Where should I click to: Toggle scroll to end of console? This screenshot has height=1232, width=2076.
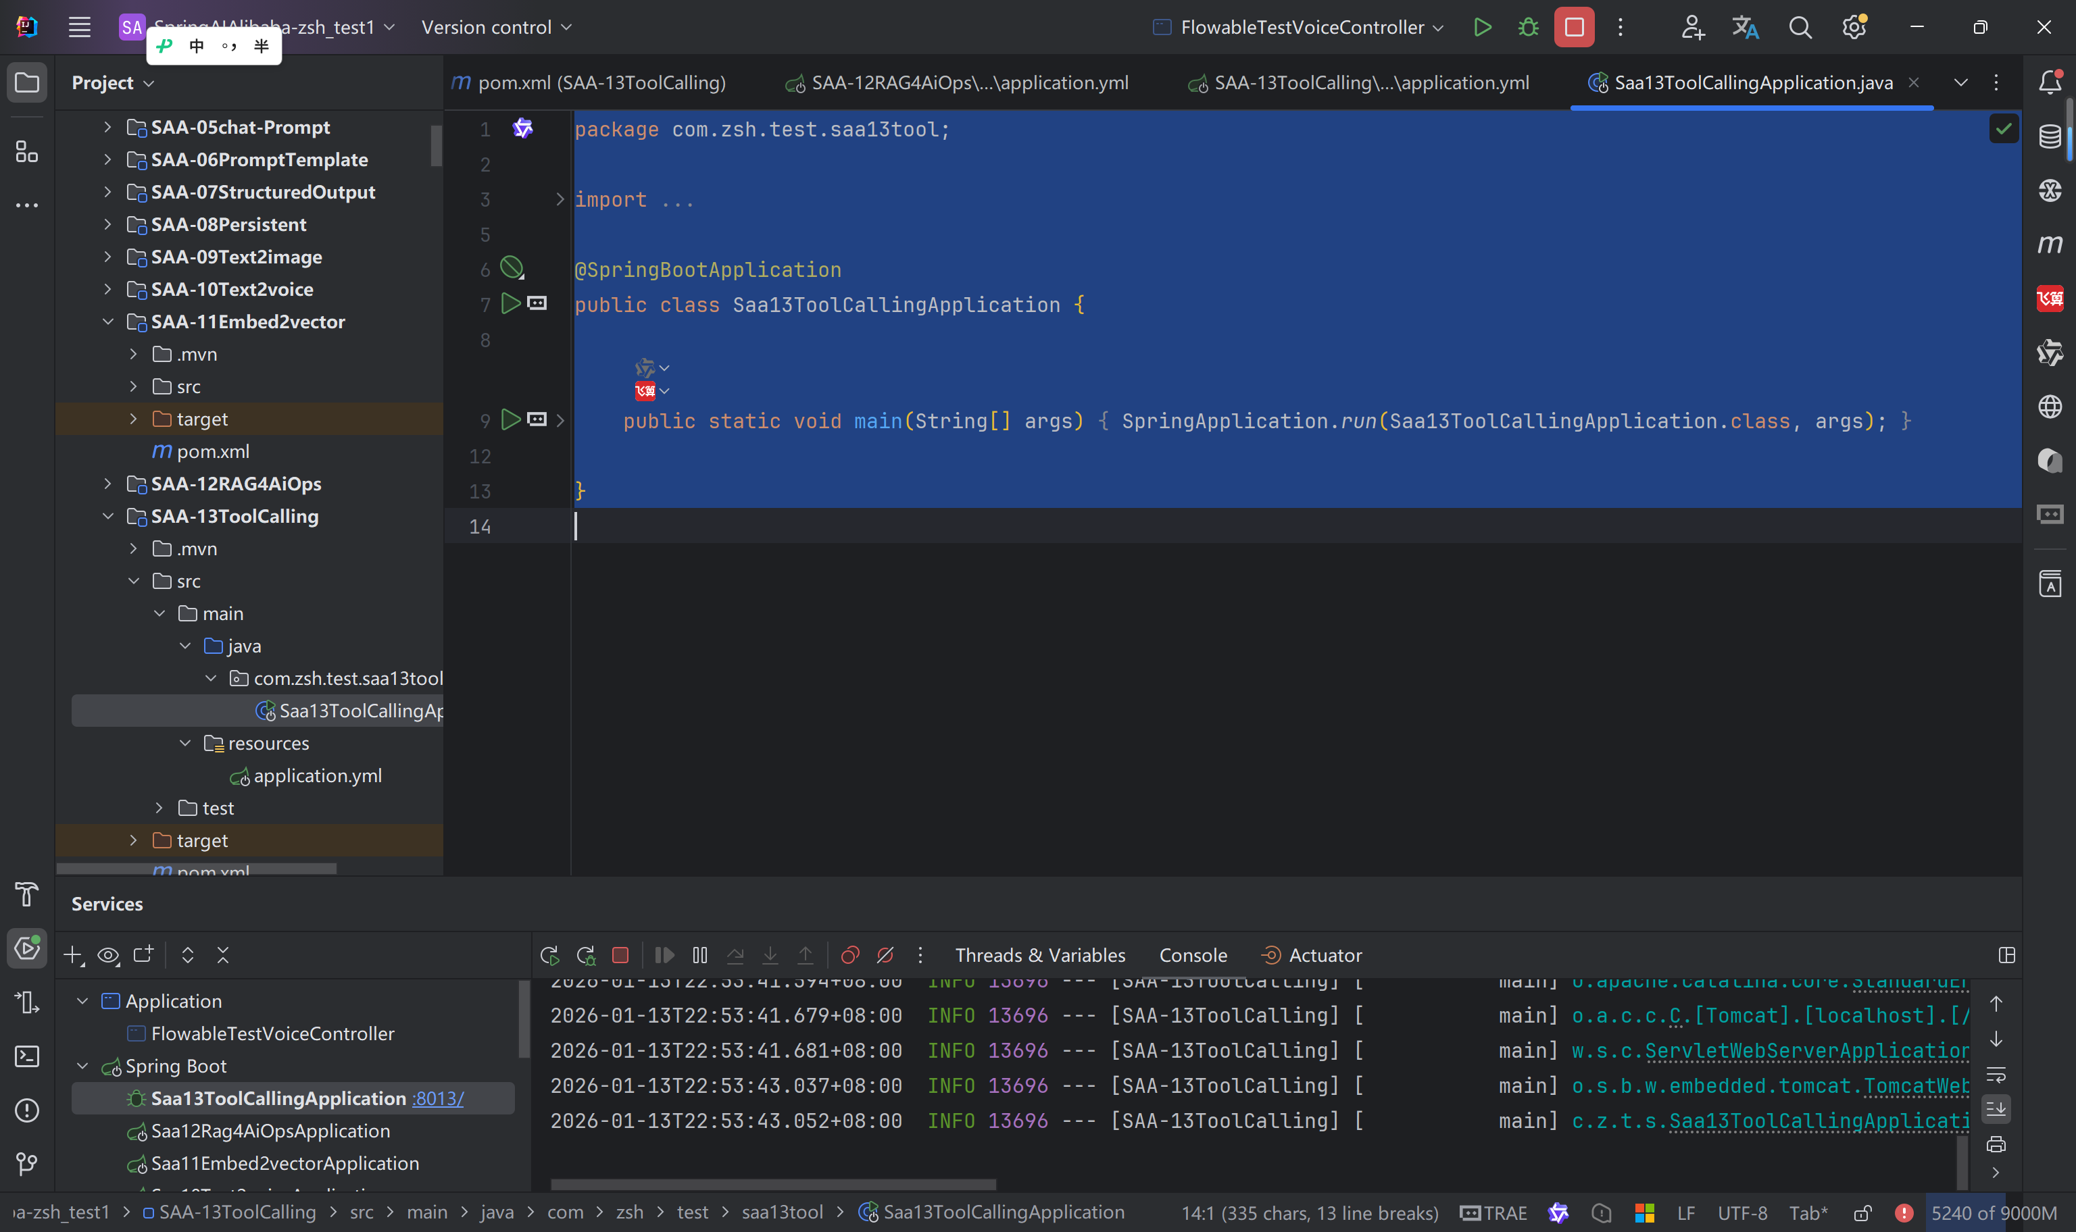click(x=1996, y=1109)
